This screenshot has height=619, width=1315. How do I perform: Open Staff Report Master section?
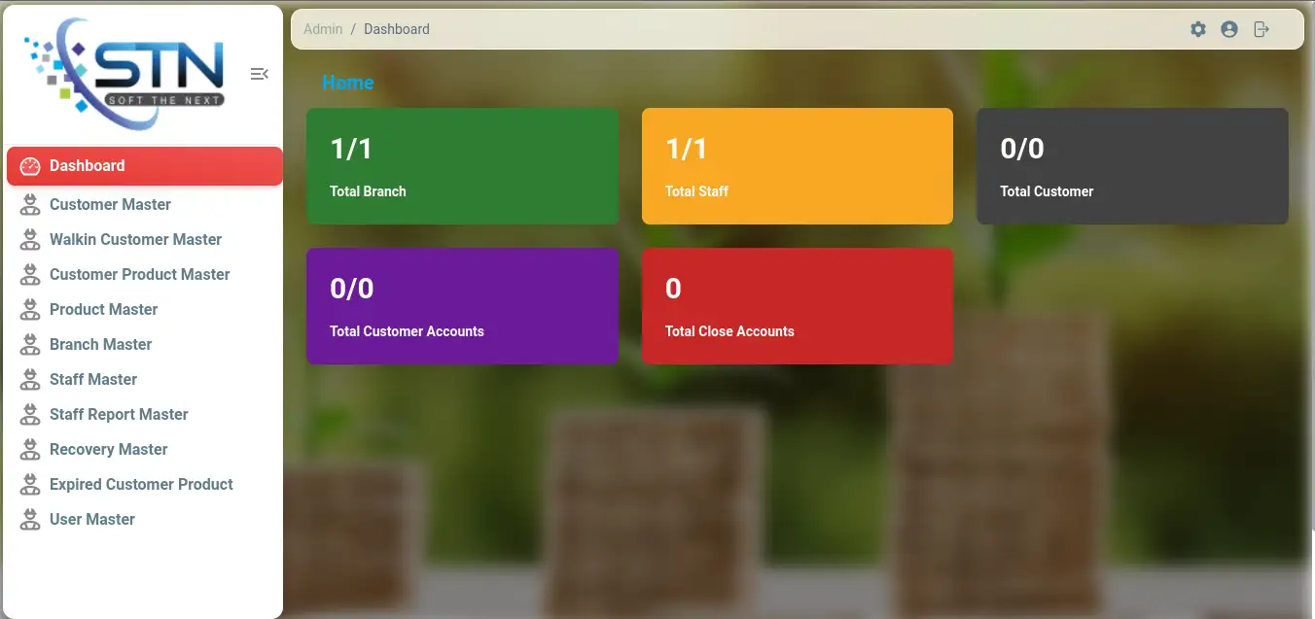click(119, 414)
